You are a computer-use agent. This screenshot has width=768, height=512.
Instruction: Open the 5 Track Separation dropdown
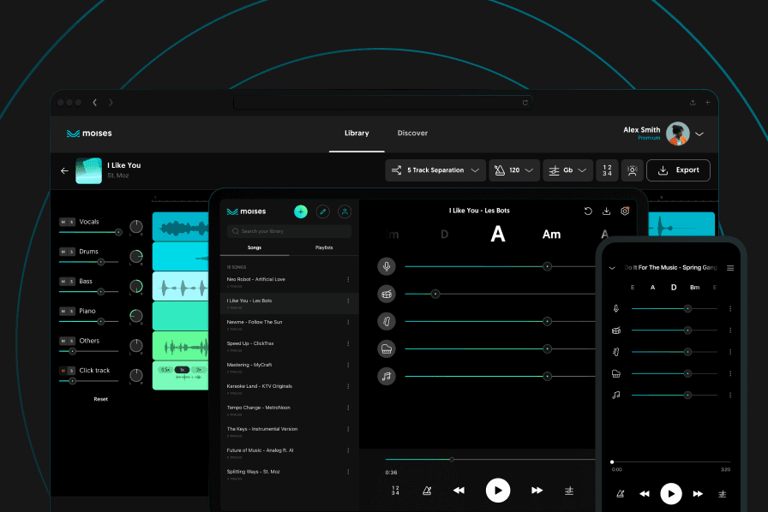pos(435,170)
